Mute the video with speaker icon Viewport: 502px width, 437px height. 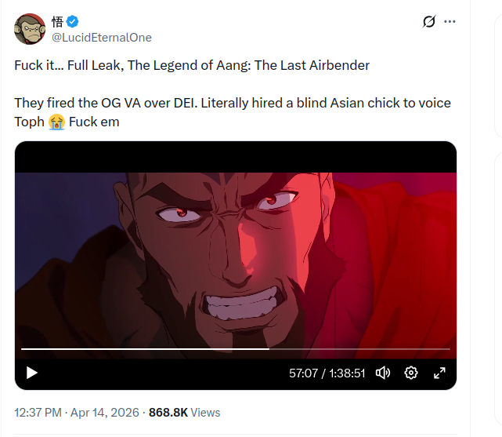pyautogui.click(x=383, y=373)
